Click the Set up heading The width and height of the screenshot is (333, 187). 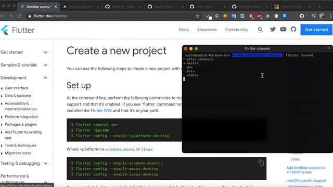[x=79, y=85]
